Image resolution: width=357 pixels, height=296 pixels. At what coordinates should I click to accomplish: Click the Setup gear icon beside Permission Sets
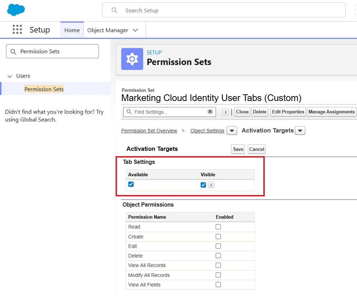click(132, 59)
